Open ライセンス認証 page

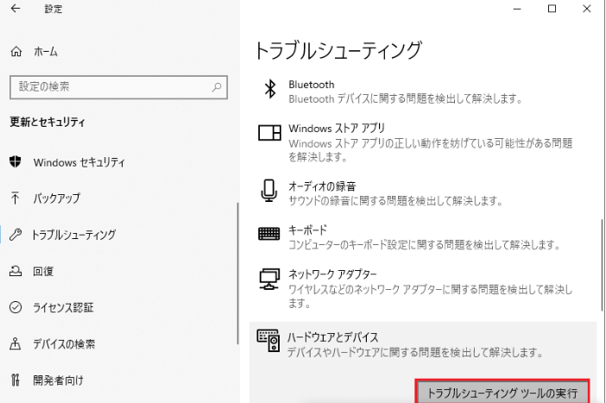click(x=63, y=307)
